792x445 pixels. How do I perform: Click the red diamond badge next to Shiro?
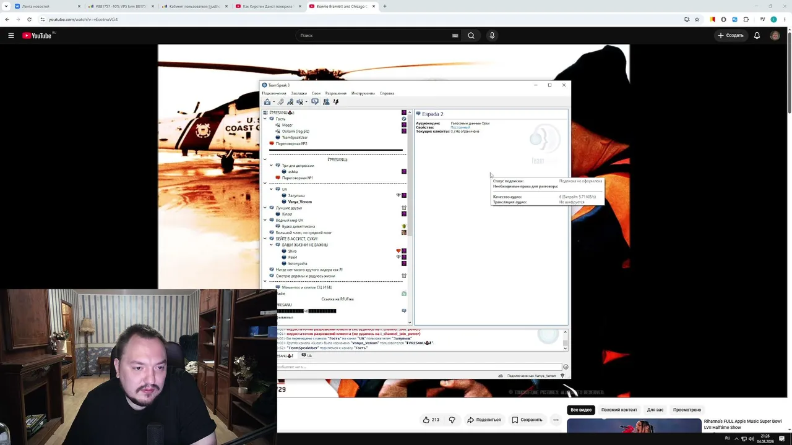(x=398, y=251)
